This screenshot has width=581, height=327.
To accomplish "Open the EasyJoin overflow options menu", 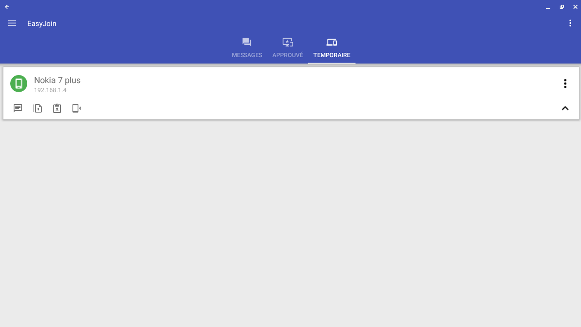I will (x=570, y=23).
